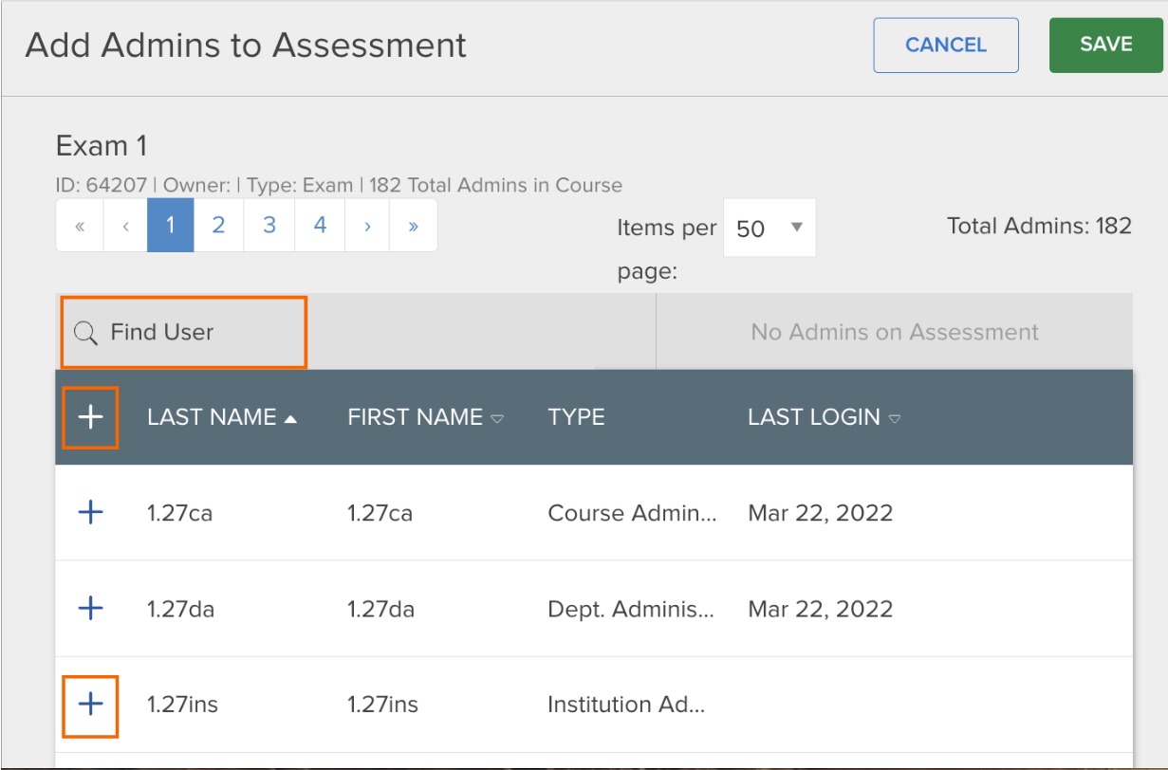The image size is (1168, 770).
Task: Click first name cell 1.27da
Action: coord(380,608)
